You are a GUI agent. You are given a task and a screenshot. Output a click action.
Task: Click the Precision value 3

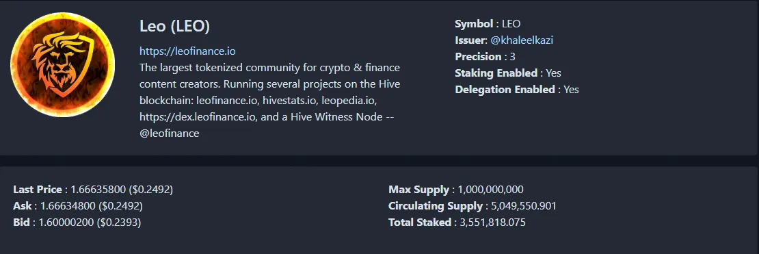click(x=512, y=57)
